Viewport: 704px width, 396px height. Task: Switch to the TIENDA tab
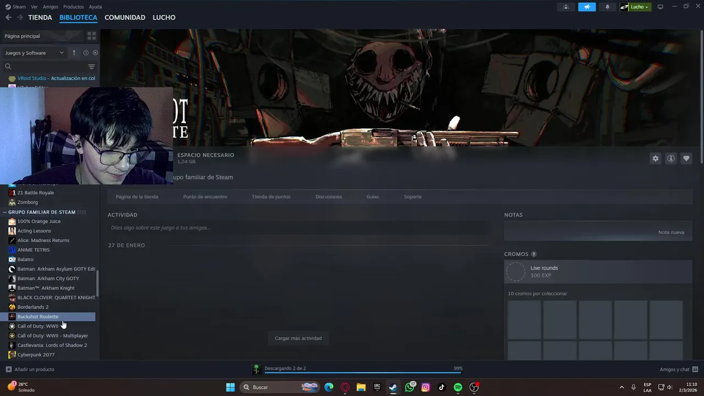pyautogui.click(x=40, y=18)
